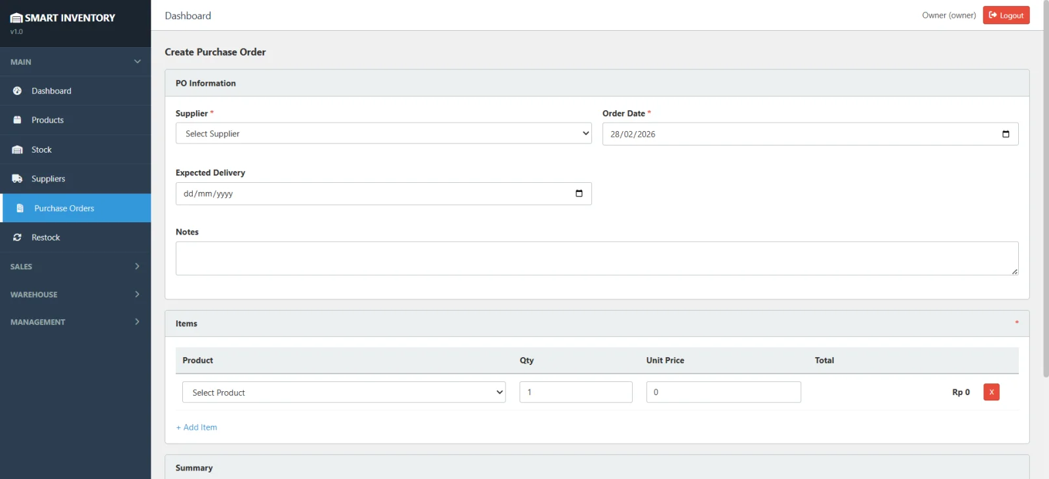Click the Suppliers truck icon
The width and height of the screenshot is (1049, 479).
pos(17,179)
